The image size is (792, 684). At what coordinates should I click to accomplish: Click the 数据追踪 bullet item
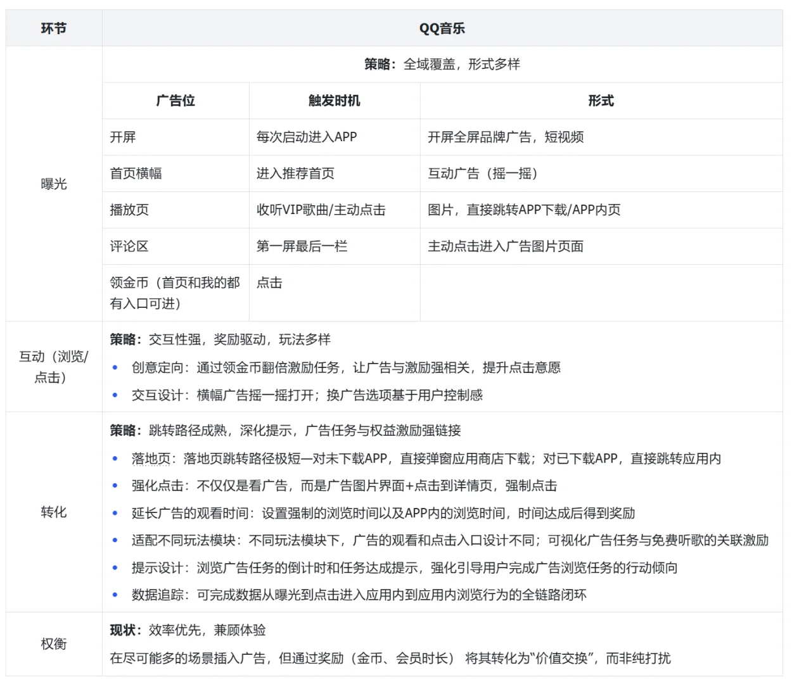[x=152, y=595]
